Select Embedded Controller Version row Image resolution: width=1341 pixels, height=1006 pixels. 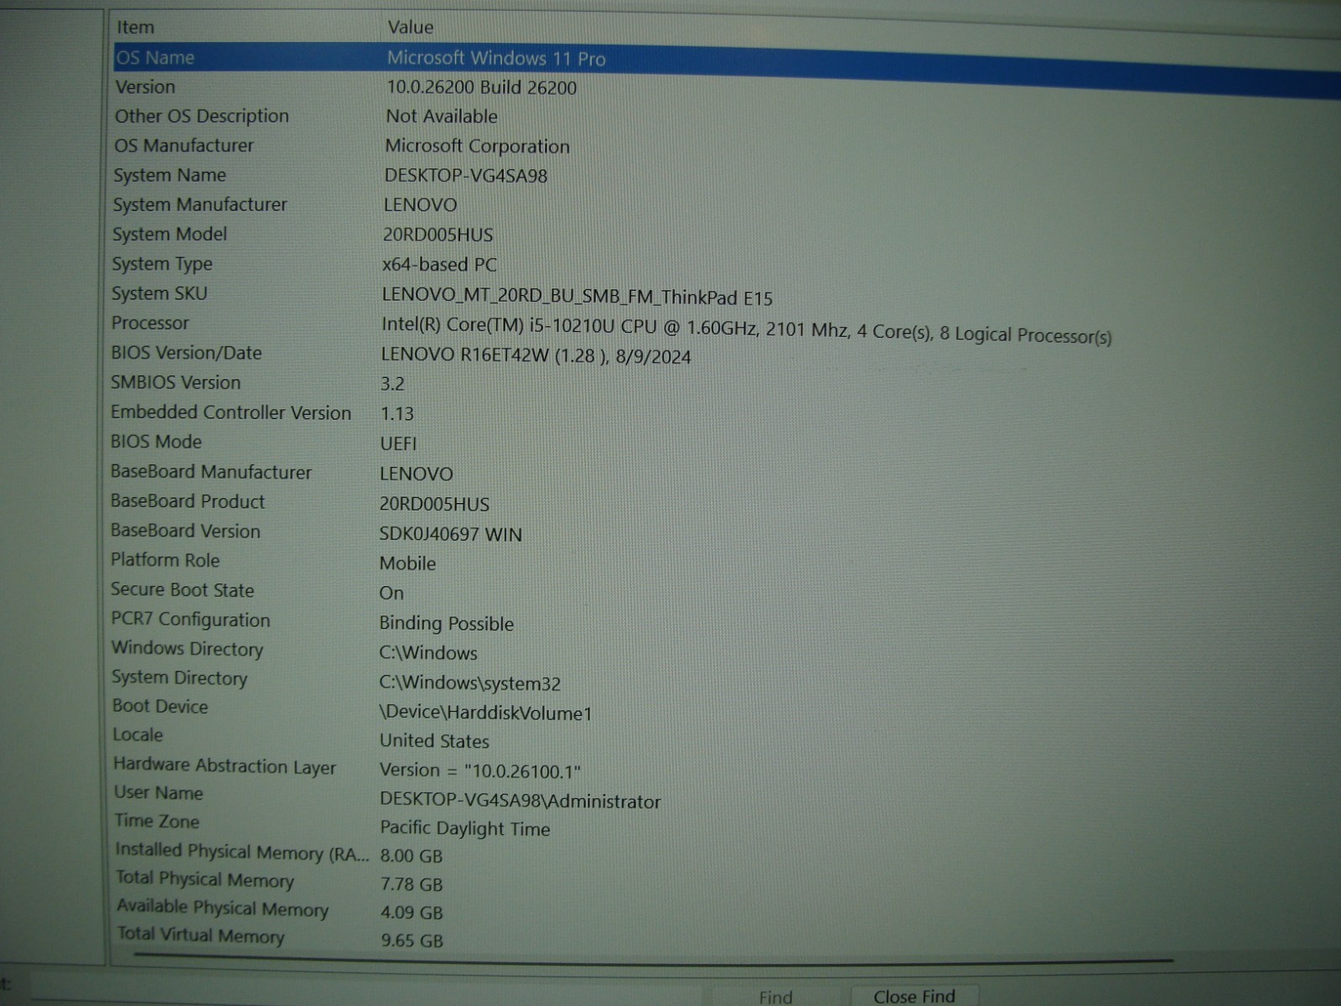[231, 412]
